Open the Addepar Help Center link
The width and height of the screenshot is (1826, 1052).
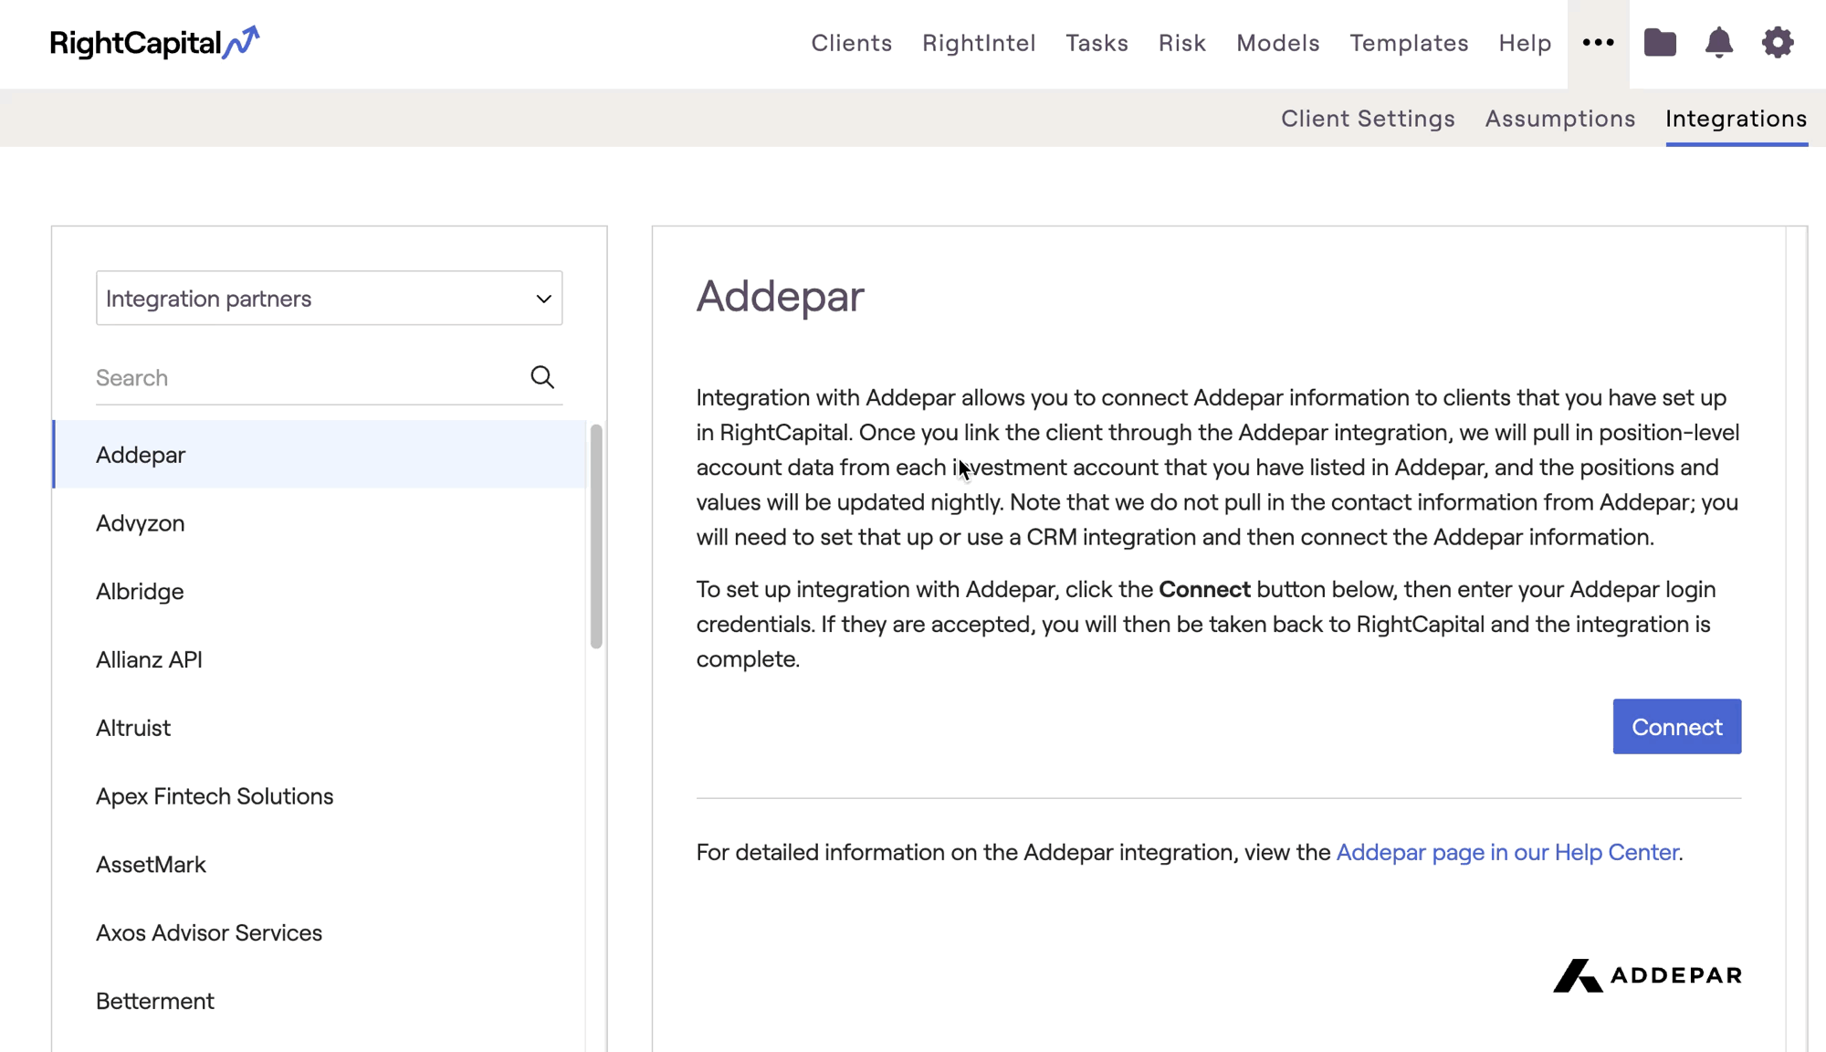tap(1507, 852)
